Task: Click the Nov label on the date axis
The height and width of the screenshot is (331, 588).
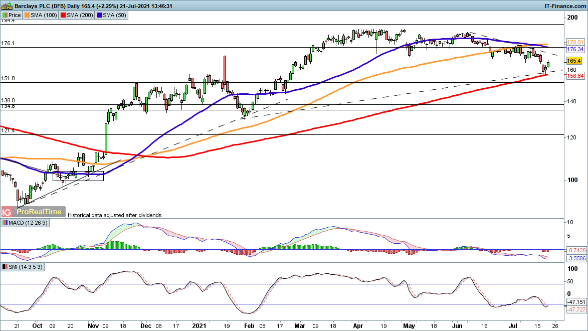Action: [x=93, y=326]
